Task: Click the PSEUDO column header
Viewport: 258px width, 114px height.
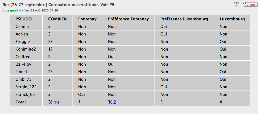Action: click(x=24, y=19)
